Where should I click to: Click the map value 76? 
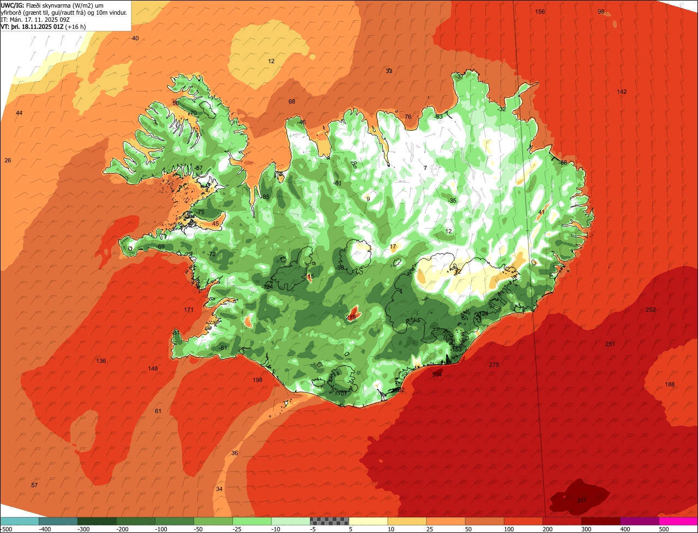(x=408, y=117)
